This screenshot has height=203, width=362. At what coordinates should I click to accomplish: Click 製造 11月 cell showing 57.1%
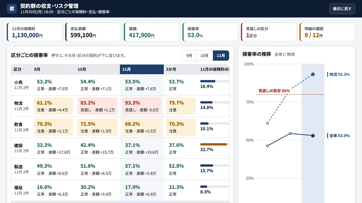(x=142, y=169)
